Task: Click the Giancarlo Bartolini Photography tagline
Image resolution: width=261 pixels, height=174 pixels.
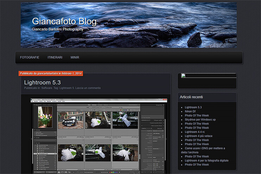Action: (58, 29)
